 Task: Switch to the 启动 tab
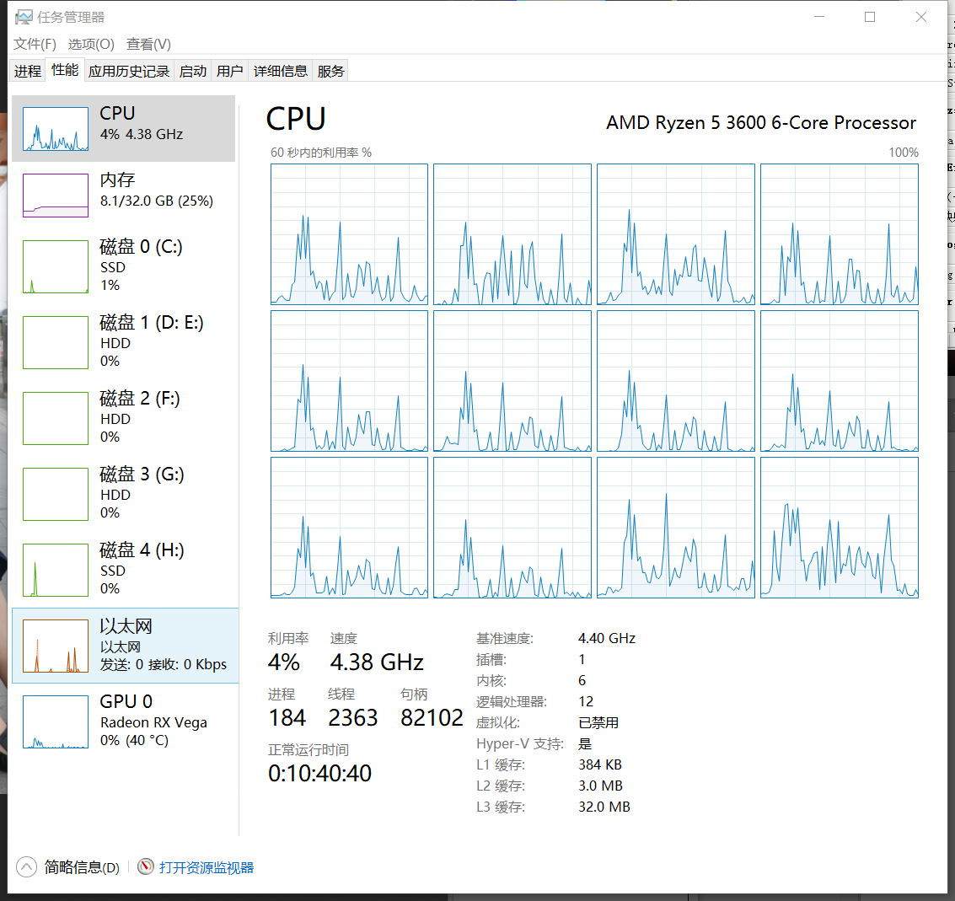193,72
